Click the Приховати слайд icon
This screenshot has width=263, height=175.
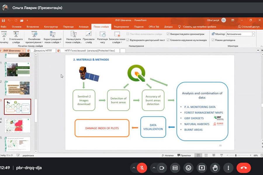point(89,37)
